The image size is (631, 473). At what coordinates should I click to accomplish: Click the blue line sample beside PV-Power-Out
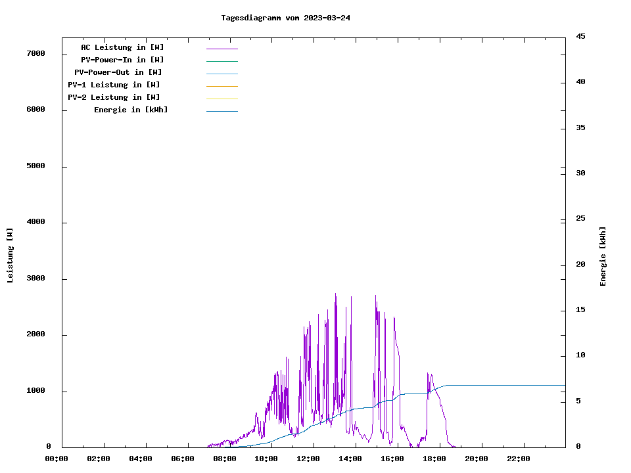pos(222,74)
